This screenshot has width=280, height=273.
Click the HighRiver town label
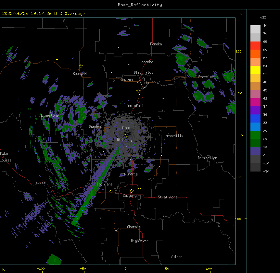[140, 241]
